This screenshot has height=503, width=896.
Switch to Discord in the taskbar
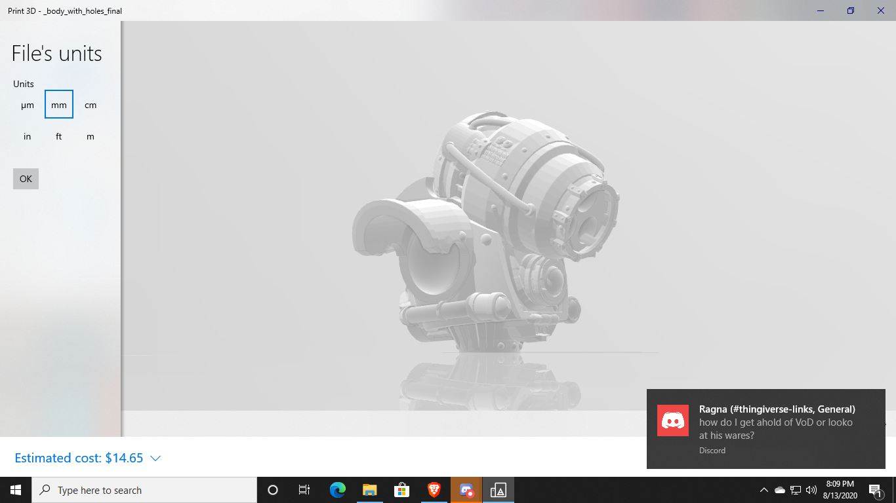[466, 490]
